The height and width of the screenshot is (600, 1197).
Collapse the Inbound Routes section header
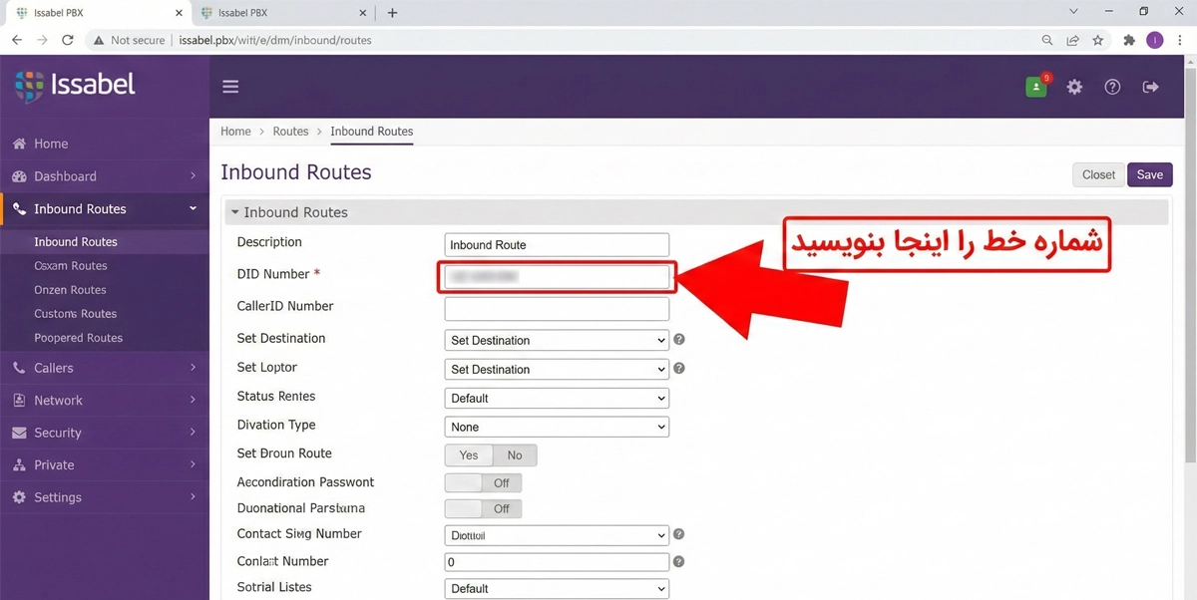click(696, 212)
